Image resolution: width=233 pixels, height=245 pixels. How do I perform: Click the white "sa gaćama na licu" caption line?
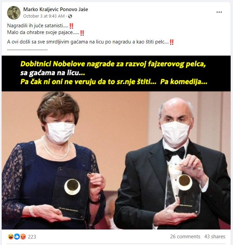(53, 73)
